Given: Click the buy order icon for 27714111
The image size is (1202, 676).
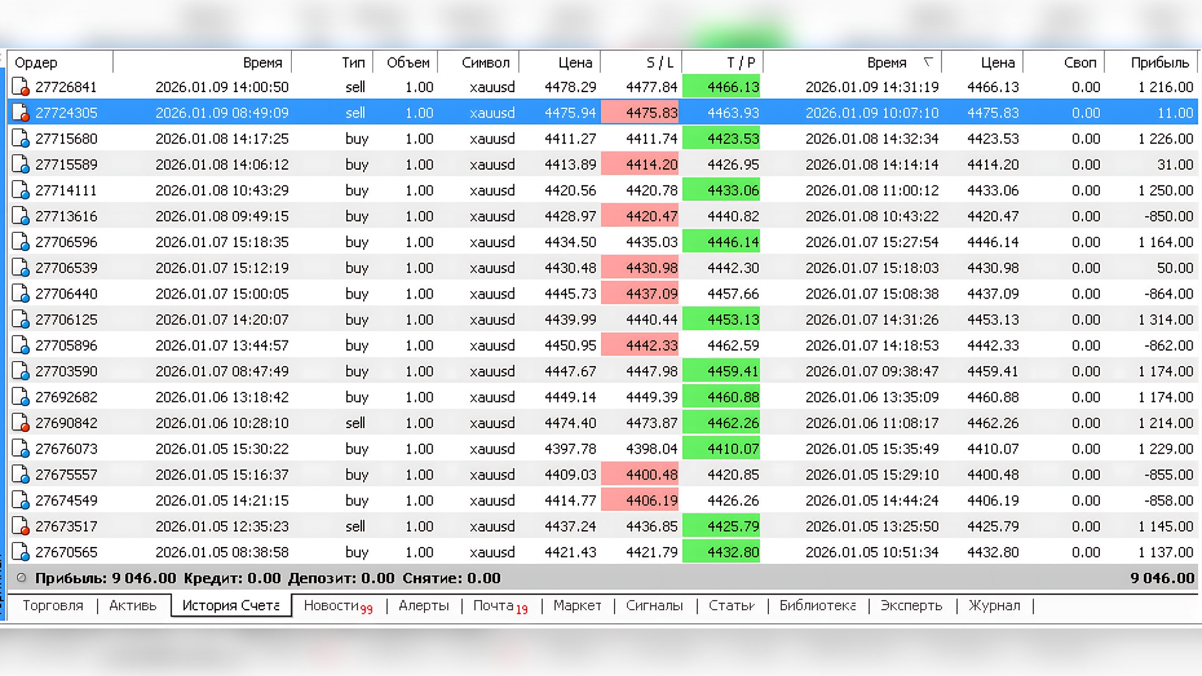Looking at the screenshot, I should pos(21,190).
